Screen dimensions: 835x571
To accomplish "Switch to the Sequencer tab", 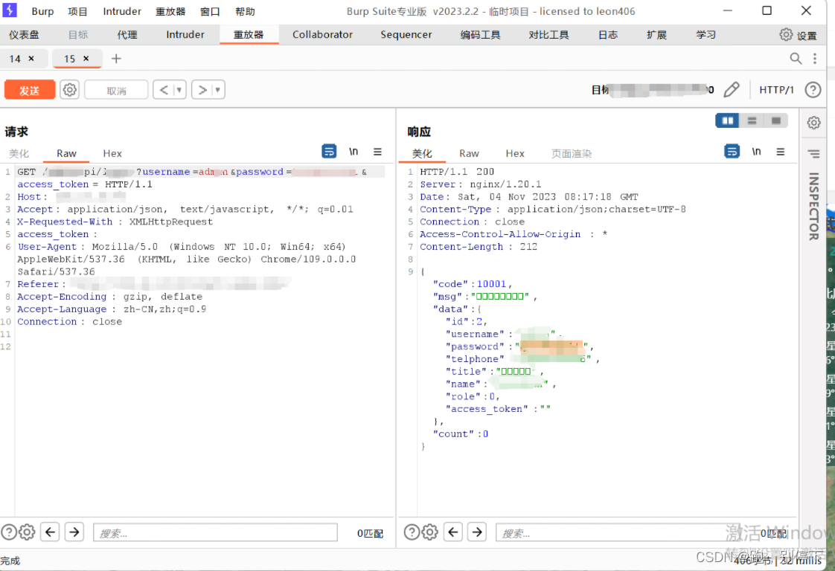I will (x=406, y=35).
